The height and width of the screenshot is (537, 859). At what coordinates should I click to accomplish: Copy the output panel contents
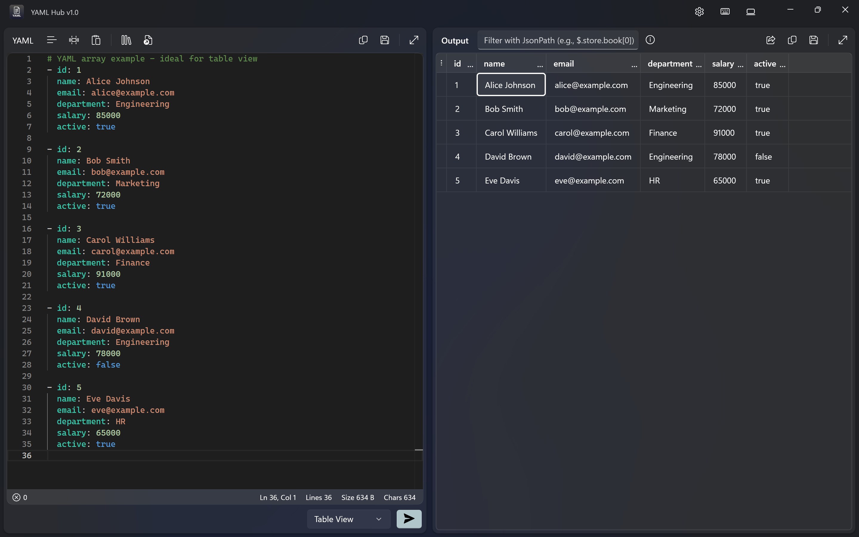tap(792, 40)
